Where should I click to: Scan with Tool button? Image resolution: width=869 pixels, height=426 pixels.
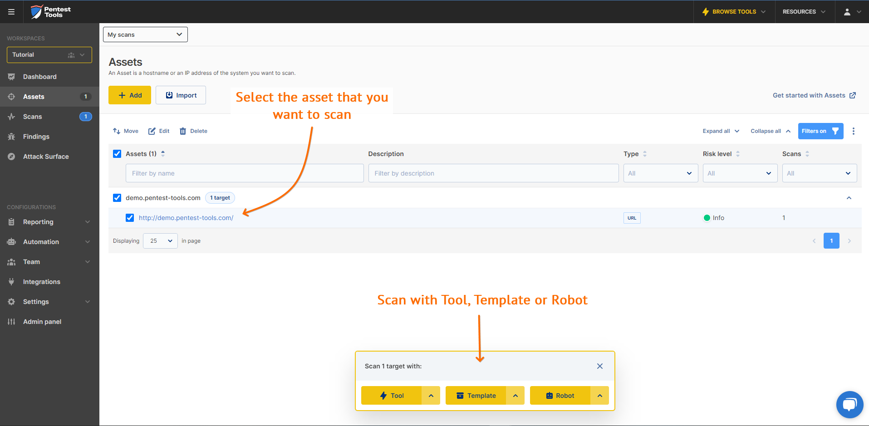pyautogui.click(x=391, y=396)
